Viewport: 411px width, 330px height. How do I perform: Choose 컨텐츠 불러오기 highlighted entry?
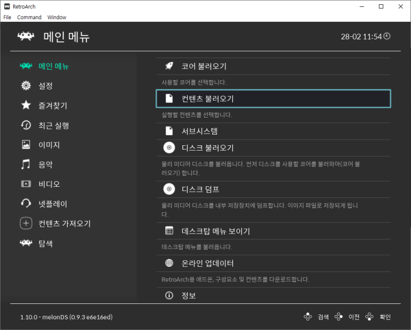click(273, 98)
